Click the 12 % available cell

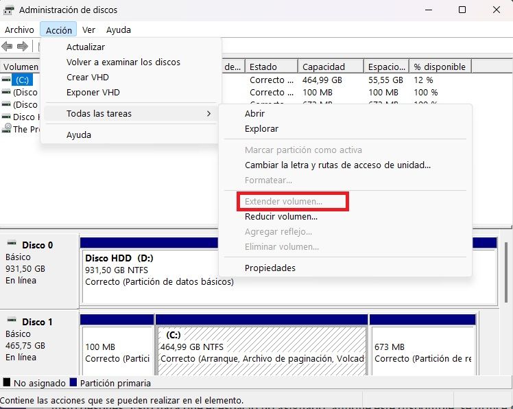[x=423, y=80]
